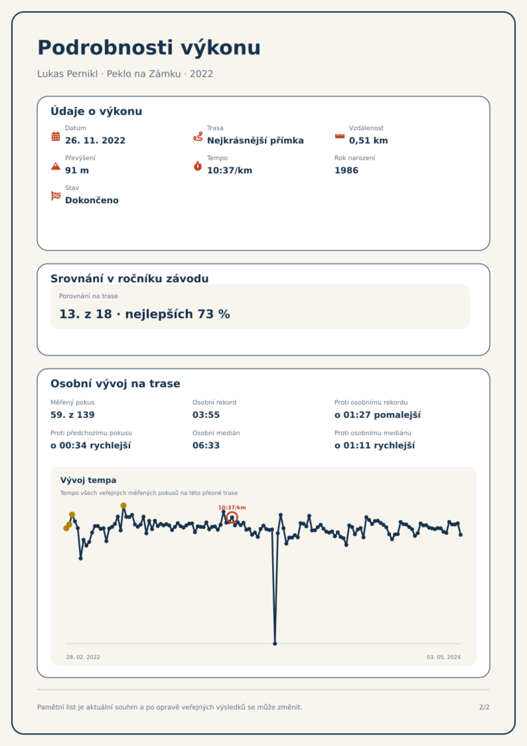Click the 10:37/km chart label
Screen dimensions: 527x746
232,508
